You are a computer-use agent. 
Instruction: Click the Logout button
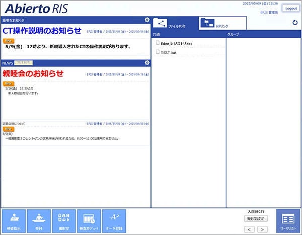[291, 9]
